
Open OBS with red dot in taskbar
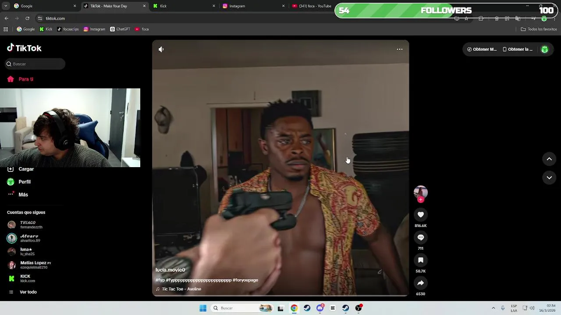pos(359,308)
